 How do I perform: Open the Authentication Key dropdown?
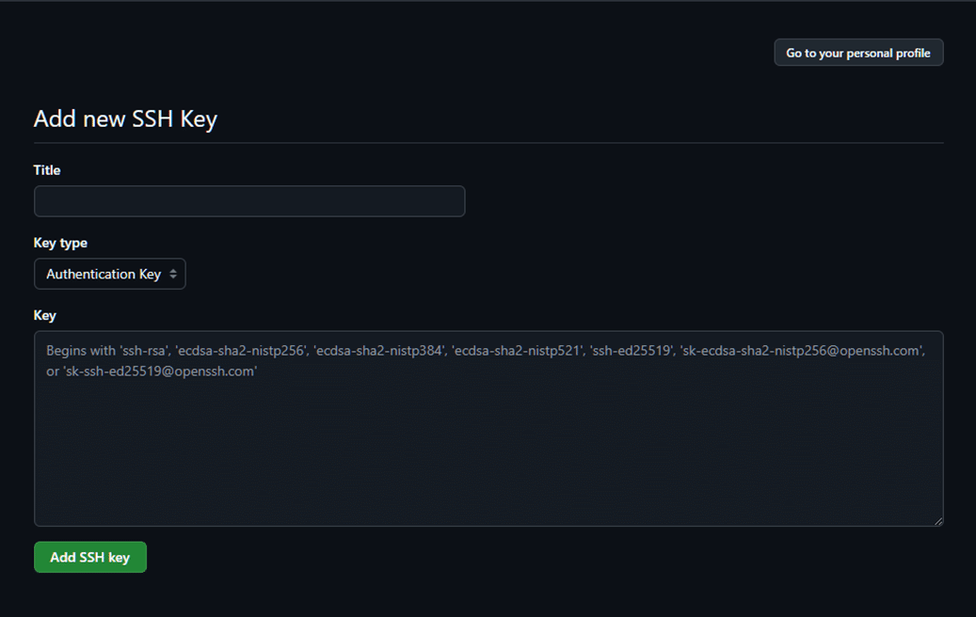pyautogui.click(x=109, y=274)
